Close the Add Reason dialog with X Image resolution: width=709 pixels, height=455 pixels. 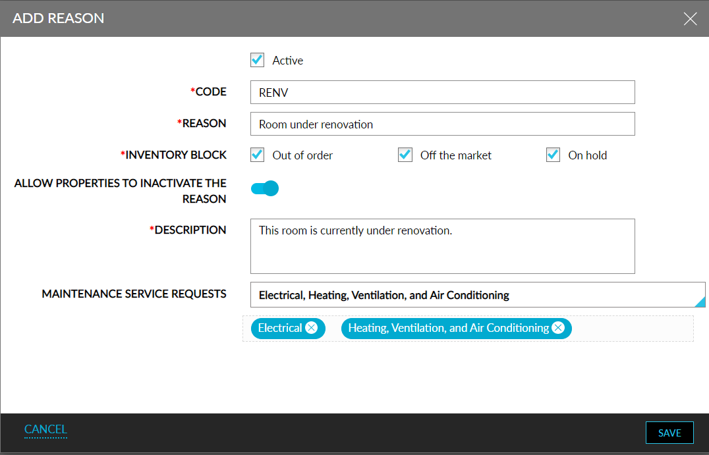(690, 18)
